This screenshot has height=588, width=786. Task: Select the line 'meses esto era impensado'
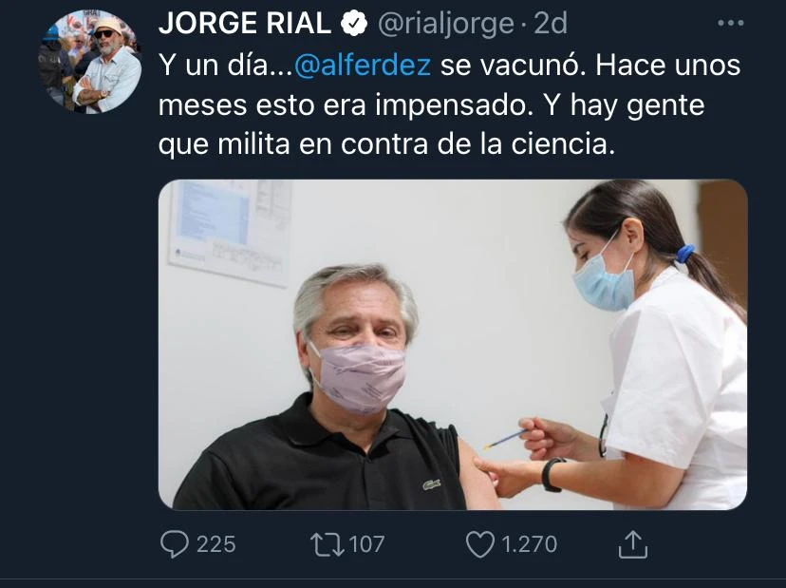pos(346,105)
